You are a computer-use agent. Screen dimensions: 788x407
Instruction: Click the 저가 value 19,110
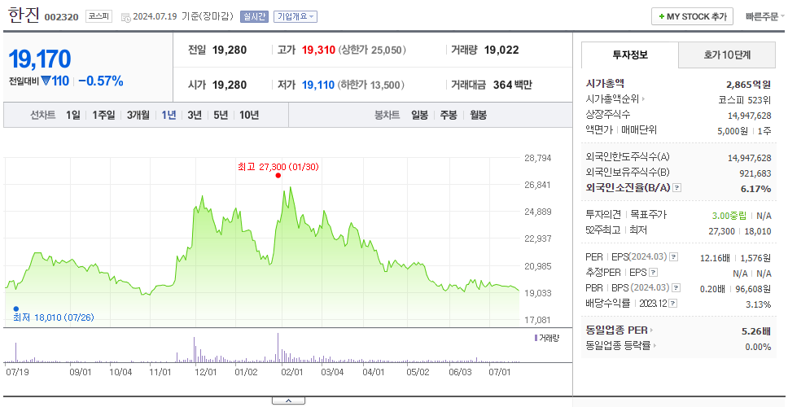coord(318,85)
